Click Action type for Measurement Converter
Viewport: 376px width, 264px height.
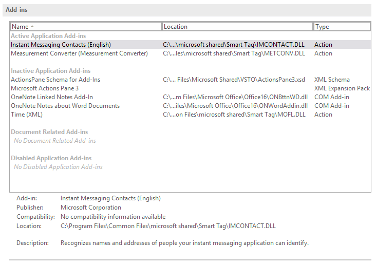click(323, 53)
